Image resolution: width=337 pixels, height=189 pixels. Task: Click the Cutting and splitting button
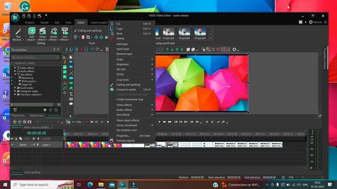(x=87, y=30)
